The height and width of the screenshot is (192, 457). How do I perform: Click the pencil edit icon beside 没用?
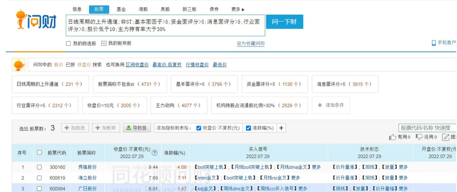[x=446, y=137]
